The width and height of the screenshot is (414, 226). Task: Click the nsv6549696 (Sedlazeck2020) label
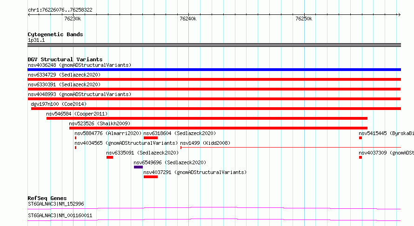pos(170,162)
